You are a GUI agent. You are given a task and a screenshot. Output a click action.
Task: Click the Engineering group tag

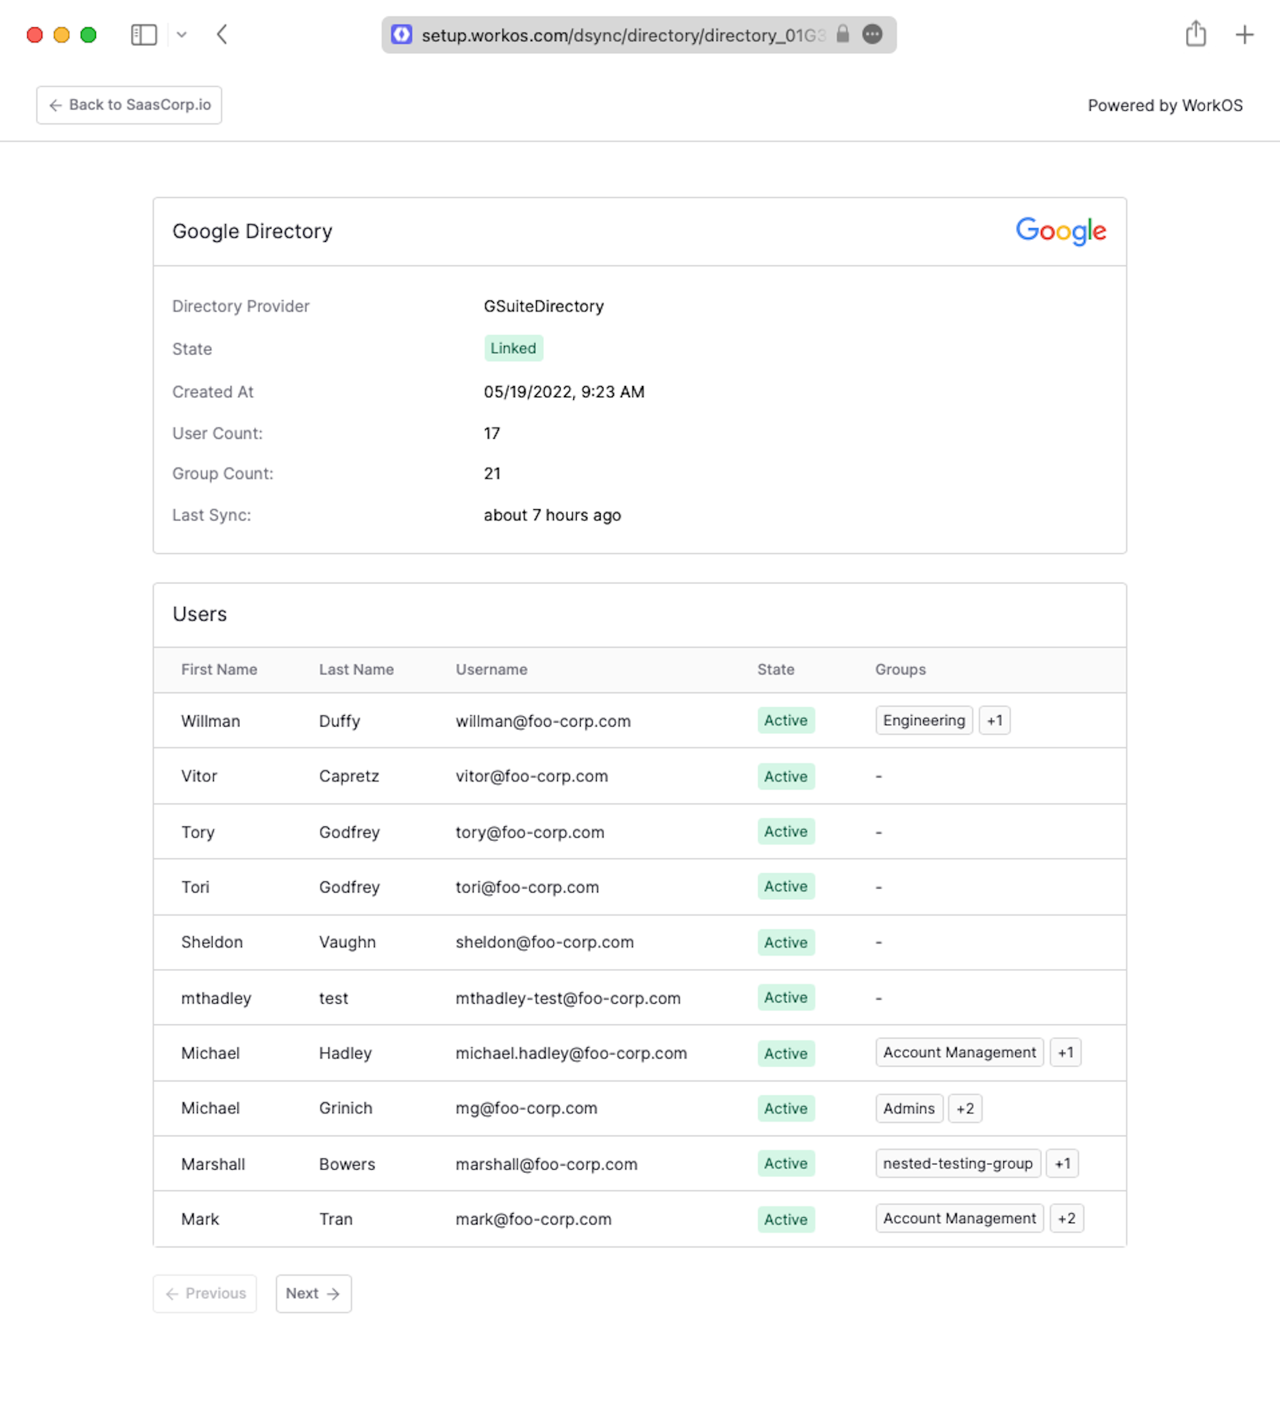click(x=923, y=720)
